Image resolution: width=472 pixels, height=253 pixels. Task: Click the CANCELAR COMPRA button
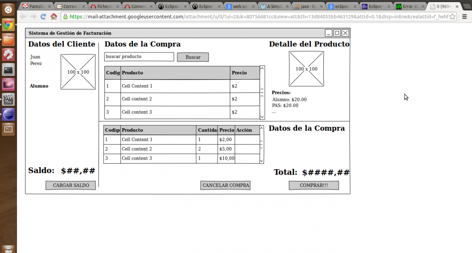coord(225,185)
